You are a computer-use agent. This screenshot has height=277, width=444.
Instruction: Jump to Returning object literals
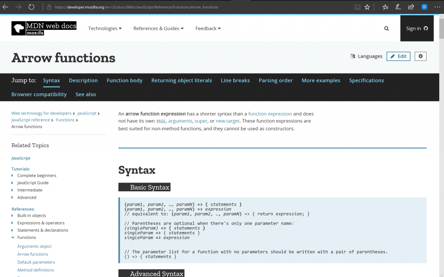(x=182, y=81)
